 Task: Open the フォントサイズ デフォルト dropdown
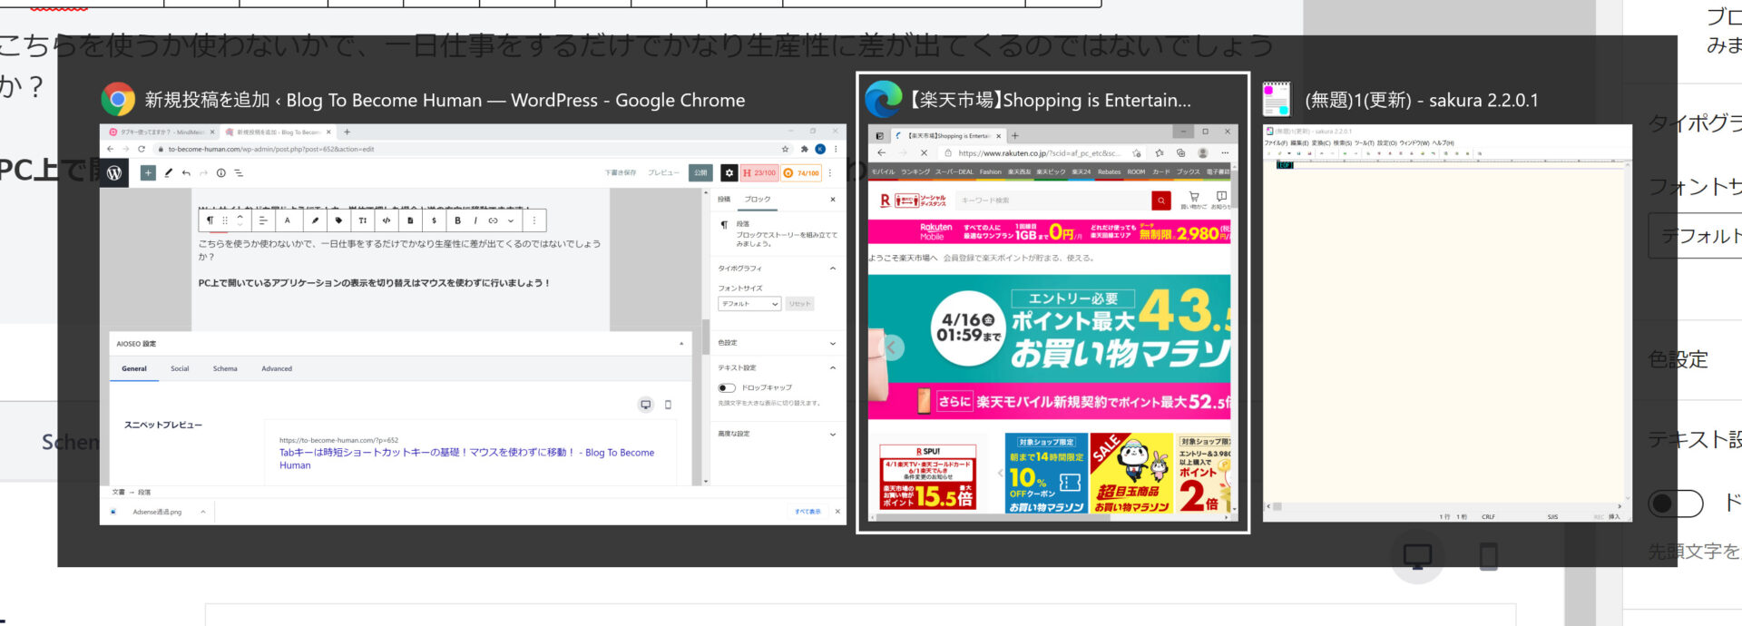point(749,304)
